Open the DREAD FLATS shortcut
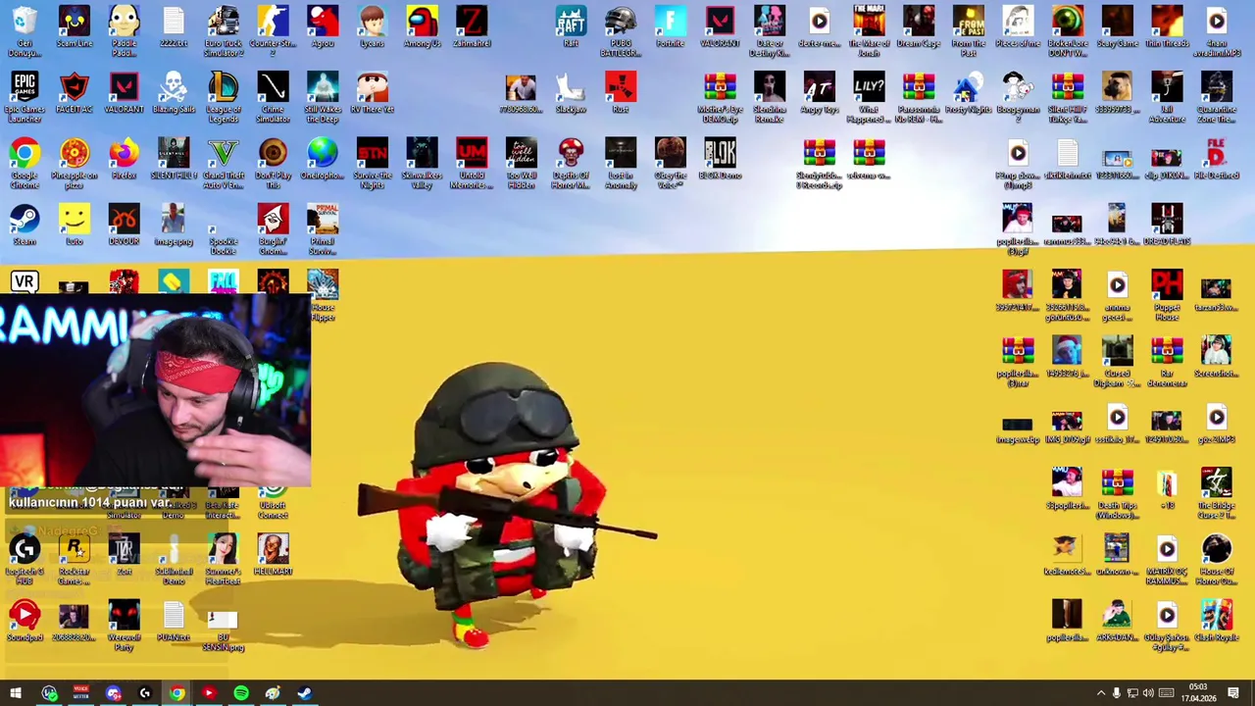This screenshot has height=706, width=1255. 1167,224
